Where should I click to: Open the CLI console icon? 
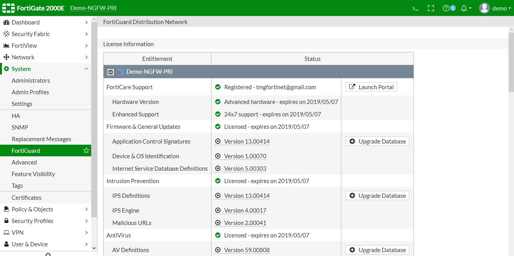[415, 8]
